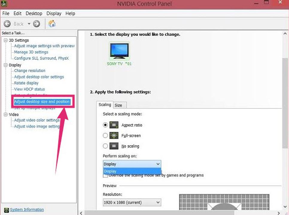Click the Back arrow button
Viewport: 289px width, 215px height.
[7, 24]
